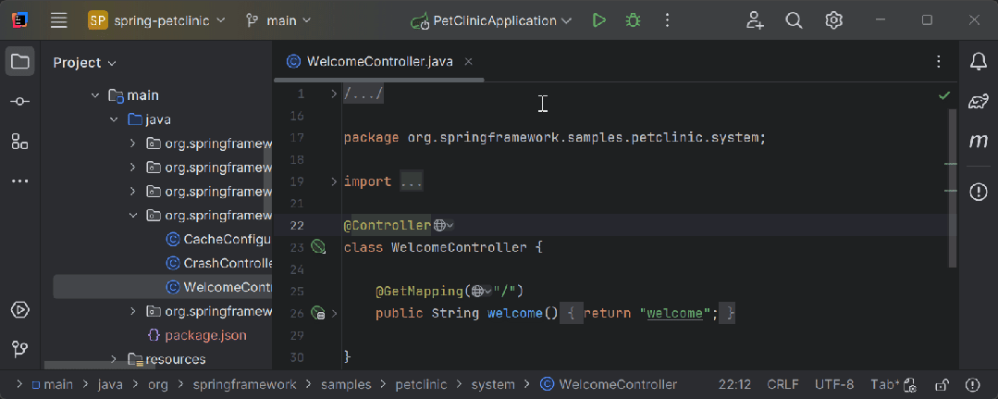Open the Notifications bell
Viewport: 998px width, 399px height.
tap(979, 62)
